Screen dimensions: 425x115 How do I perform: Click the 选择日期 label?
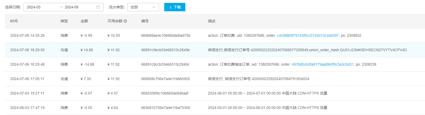[x=13, y=7]
